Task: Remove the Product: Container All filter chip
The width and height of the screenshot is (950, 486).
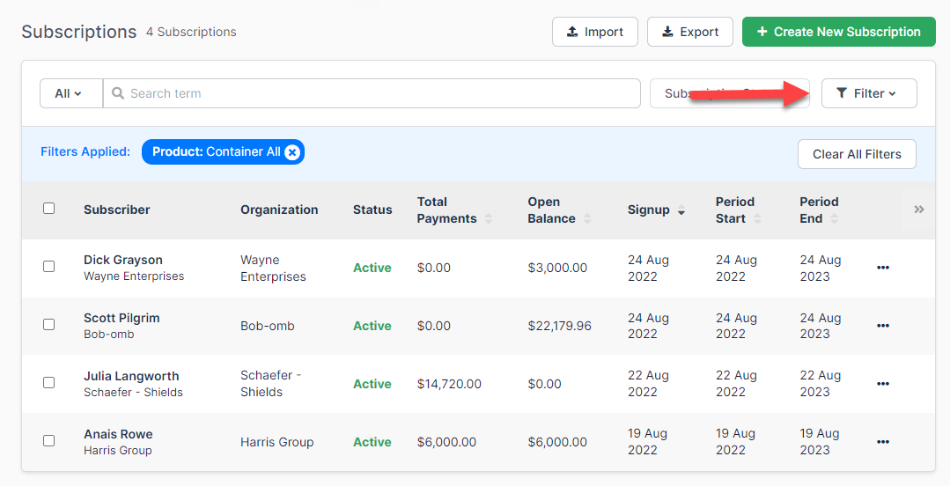Action: tap(292, 152)
